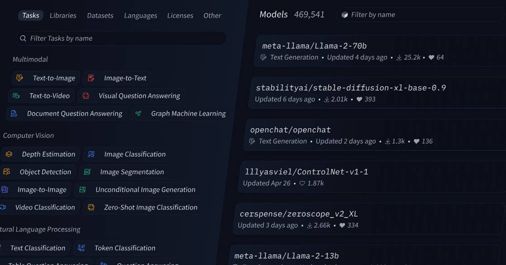The image size is (506, 265).
Task: Click the Image Classification icon
Action: pyautogui.click(x=91, y=154)
